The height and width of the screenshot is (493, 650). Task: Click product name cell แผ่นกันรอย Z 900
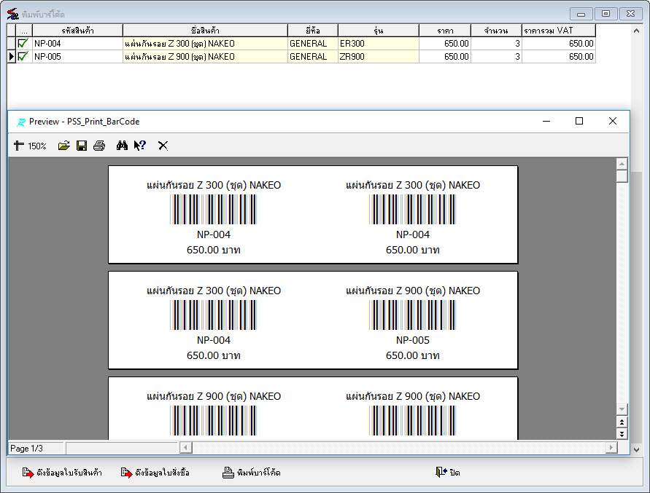point(205,57)
